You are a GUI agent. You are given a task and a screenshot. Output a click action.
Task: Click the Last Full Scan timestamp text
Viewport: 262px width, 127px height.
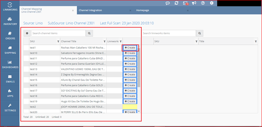coord(127,23)
